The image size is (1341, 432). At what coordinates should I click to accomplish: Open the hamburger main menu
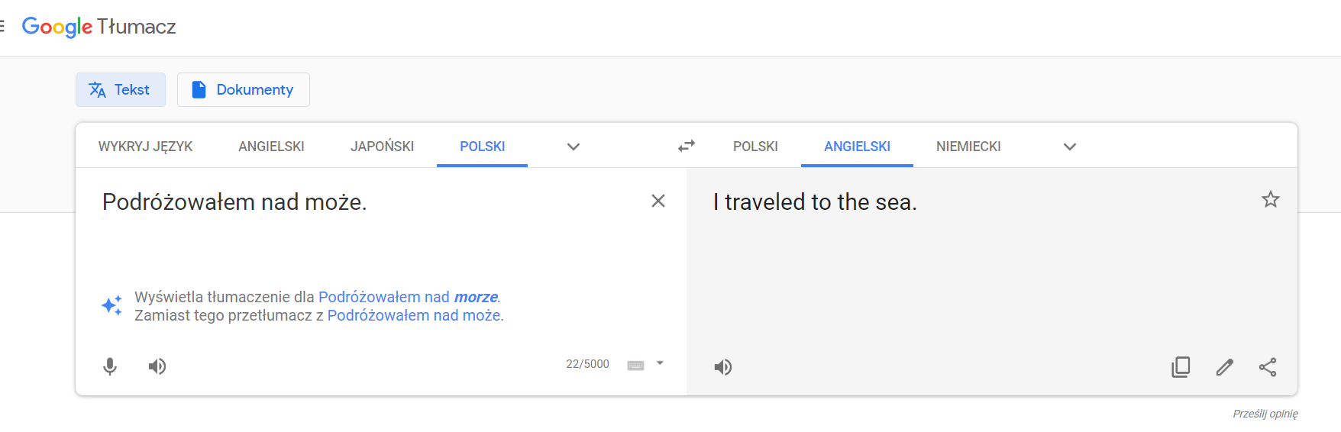click(2, 27)
